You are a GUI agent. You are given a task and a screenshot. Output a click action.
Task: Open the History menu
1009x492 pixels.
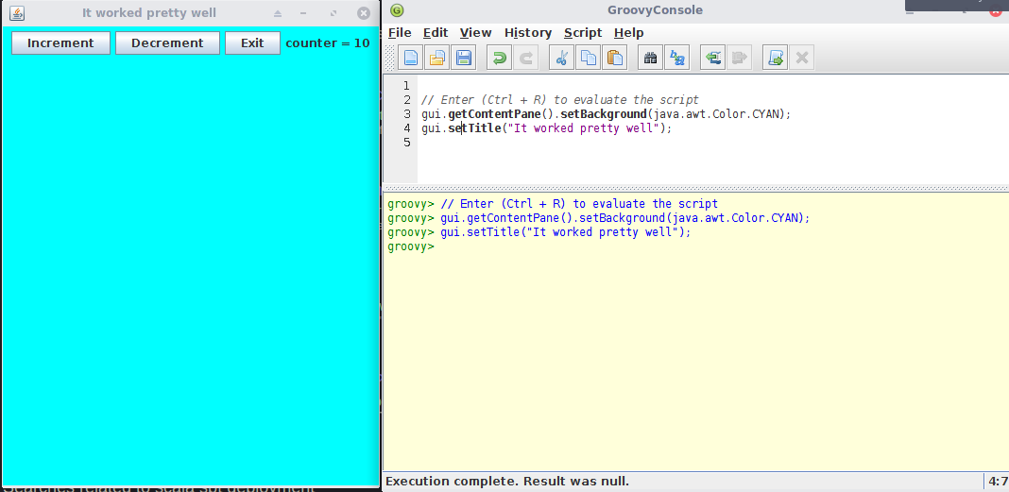pos(528,33)
